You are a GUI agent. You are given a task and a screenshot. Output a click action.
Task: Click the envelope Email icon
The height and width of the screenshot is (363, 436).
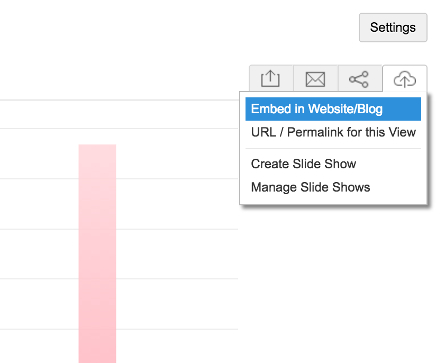click(x=315, y=79)
